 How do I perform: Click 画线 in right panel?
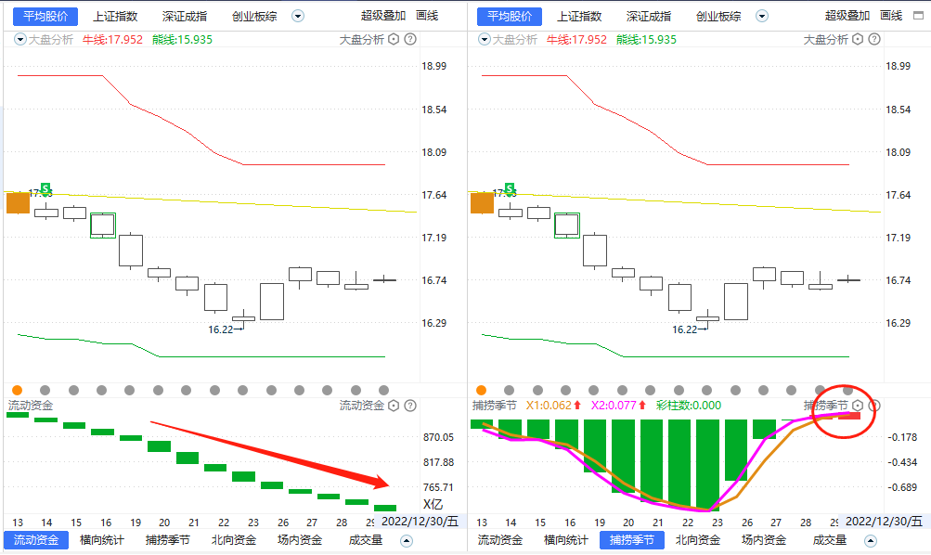coord(891,16)
